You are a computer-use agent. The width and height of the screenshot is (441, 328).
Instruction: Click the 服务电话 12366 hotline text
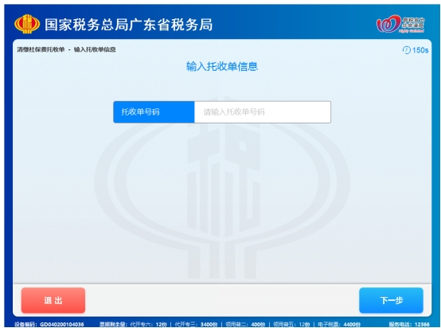(409, 324)
